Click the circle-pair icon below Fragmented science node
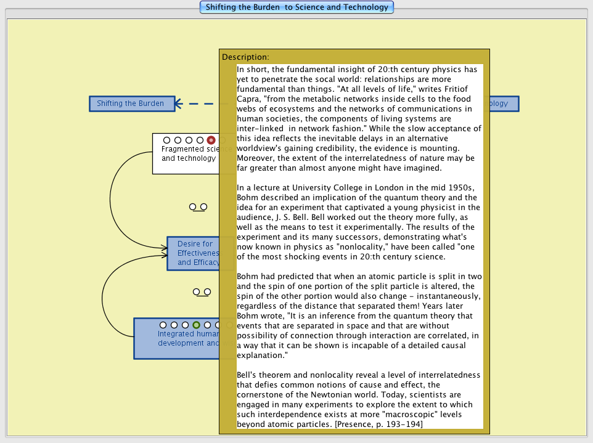The width and height of the screenshot is (593, 443). point(198,207)
